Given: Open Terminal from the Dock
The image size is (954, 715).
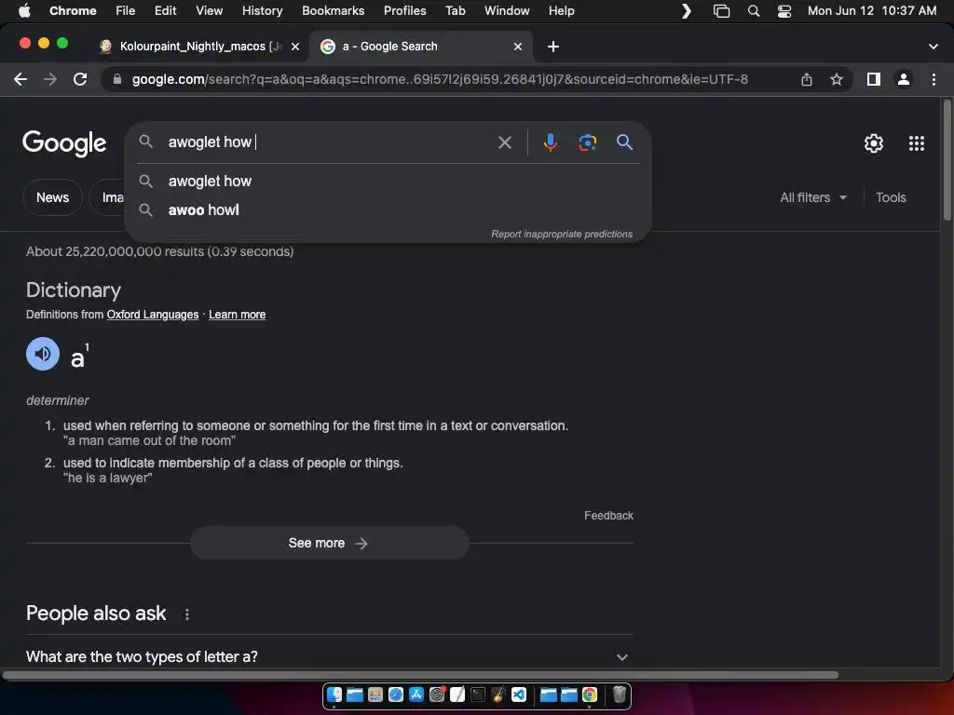Looking at the screenshot, I should (x=478, y=695).
